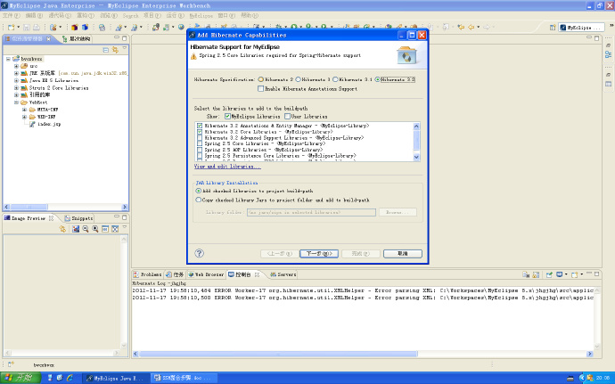The height and width of the screenshot is (384, 615).
Task: Expand Struts 2 Core Libraries node
Action: (16, 88)
